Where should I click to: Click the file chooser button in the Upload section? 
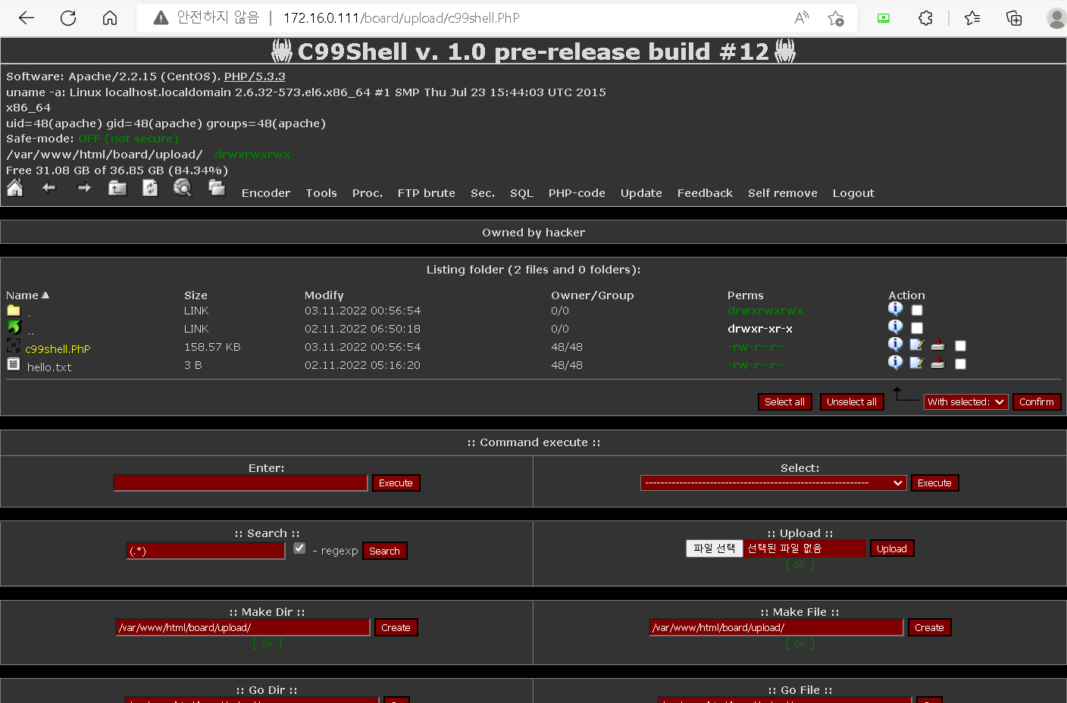click(x=715, y=548)
